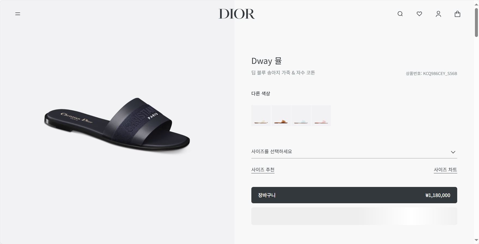This screenshot has height=244, width=479.
Task: Click the chevron arrow on size selector
Action: click(453, 152)
